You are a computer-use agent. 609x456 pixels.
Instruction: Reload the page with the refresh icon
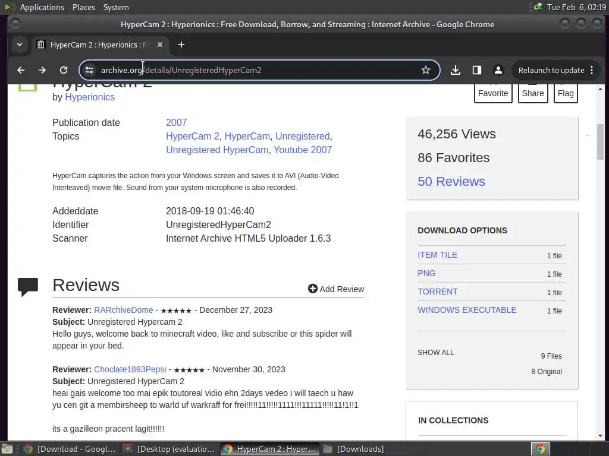[x=64, y=70]
